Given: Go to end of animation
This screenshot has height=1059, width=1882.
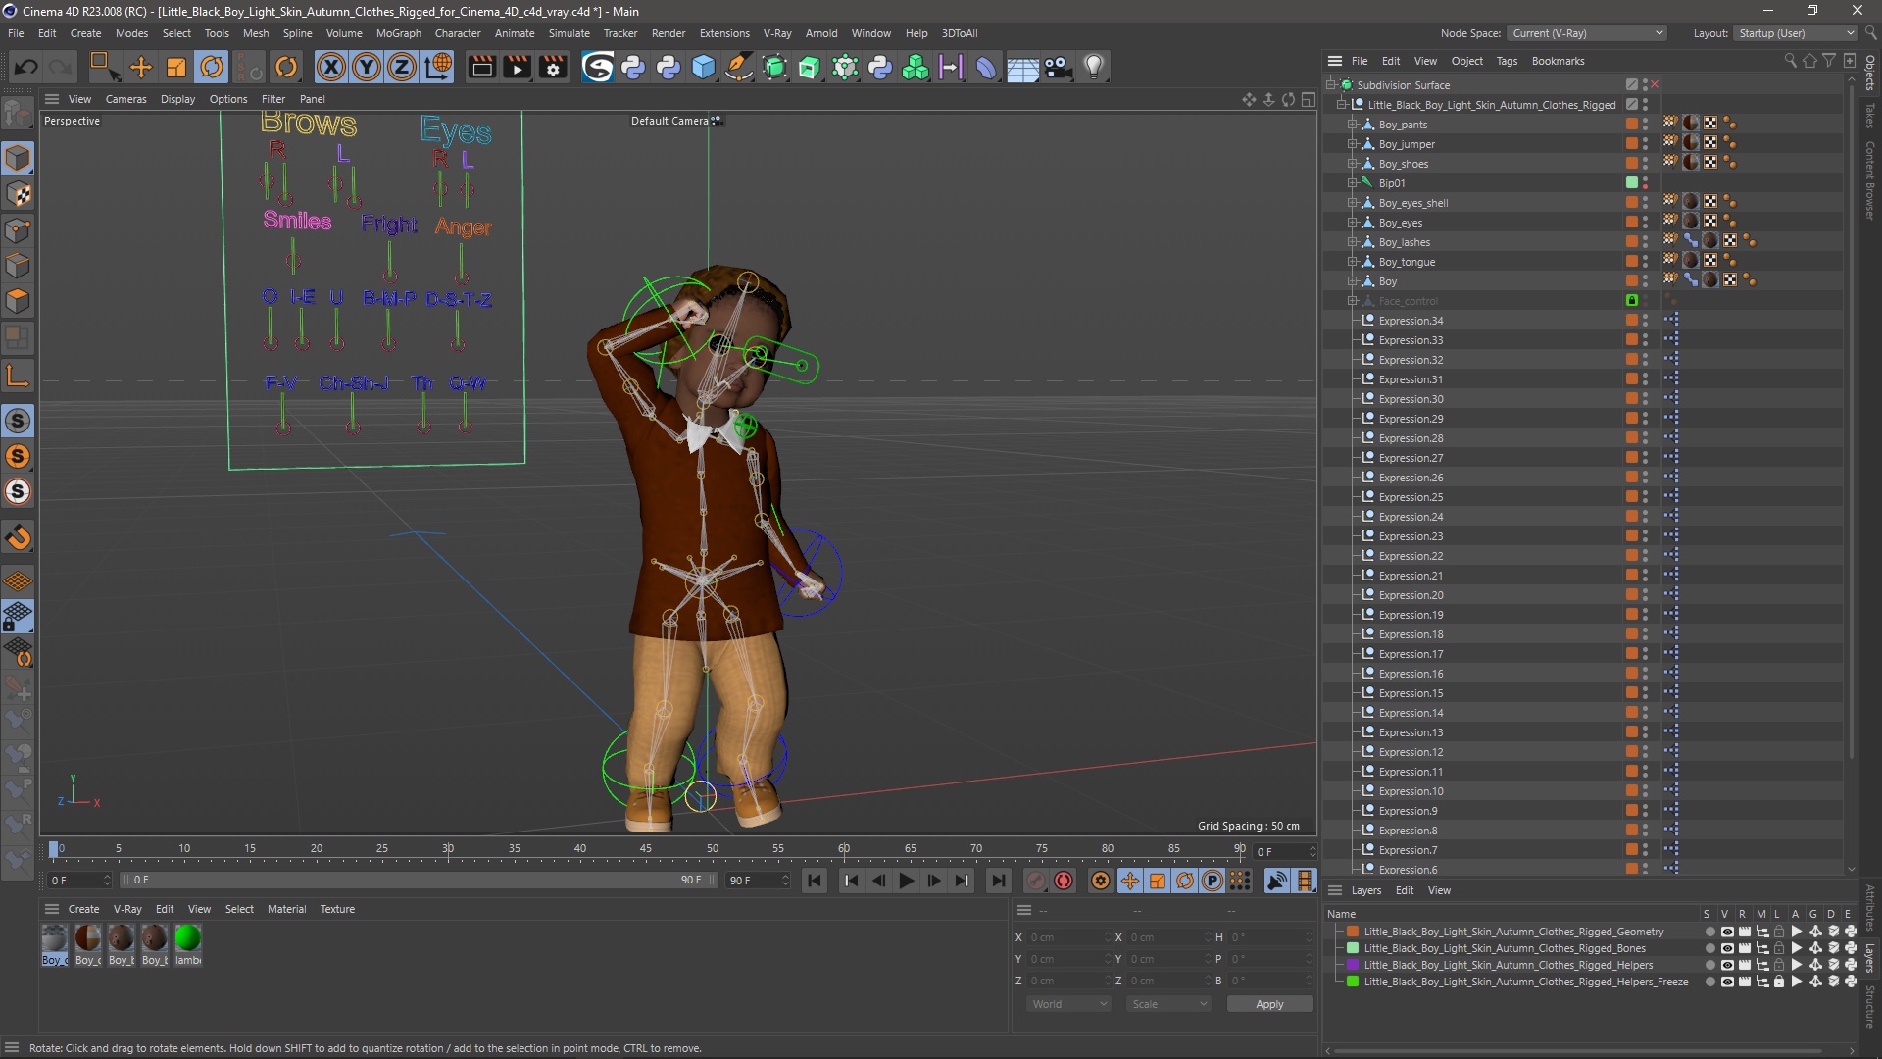Looking at the screenshot, I should coord(998,881).
